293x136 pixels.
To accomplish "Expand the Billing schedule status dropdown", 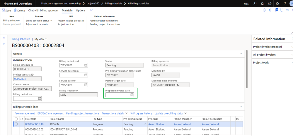I will (39, 21).
